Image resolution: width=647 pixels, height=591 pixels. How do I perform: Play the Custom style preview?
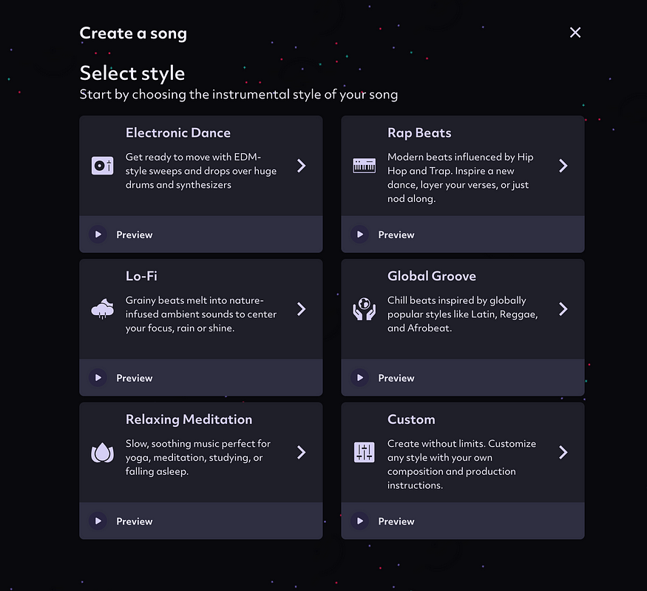coord(360,521)
